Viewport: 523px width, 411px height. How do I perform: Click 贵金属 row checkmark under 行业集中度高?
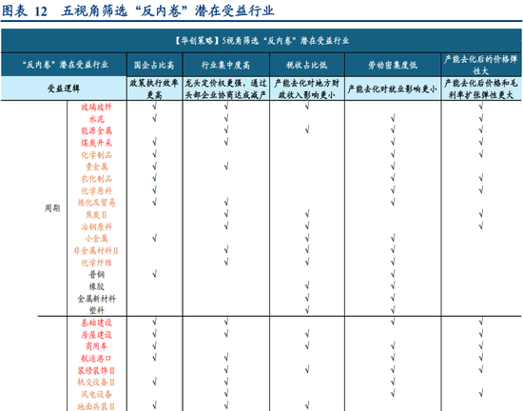(226, 166)
